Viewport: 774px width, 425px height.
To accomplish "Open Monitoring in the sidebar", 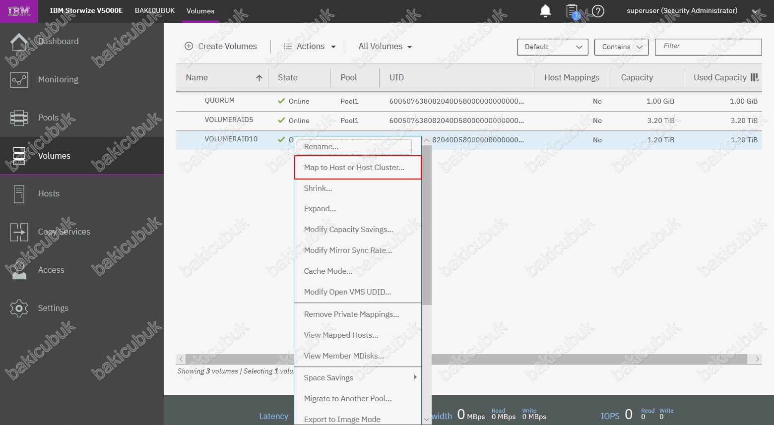I will point(58,79).
